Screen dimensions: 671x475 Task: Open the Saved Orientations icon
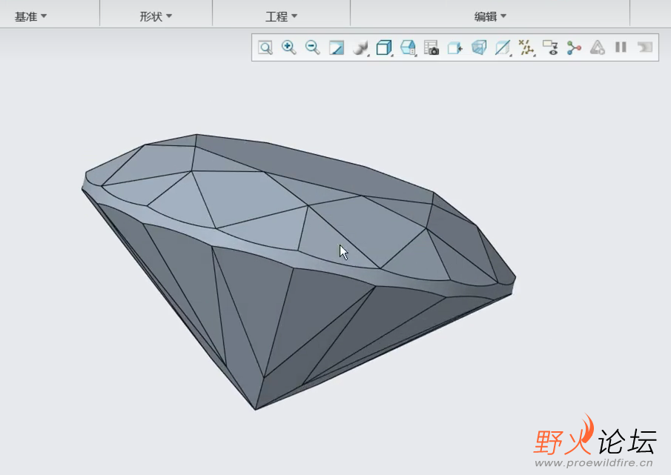tap(408, 47)
